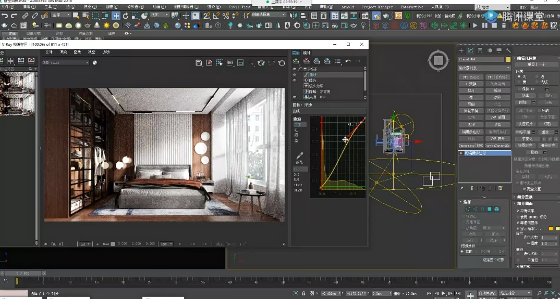Screen dimensions: 560x299
Task: Toggle visibility eye of 显示校正 layer
Action: pyautogui.click(x=295, y=69)
